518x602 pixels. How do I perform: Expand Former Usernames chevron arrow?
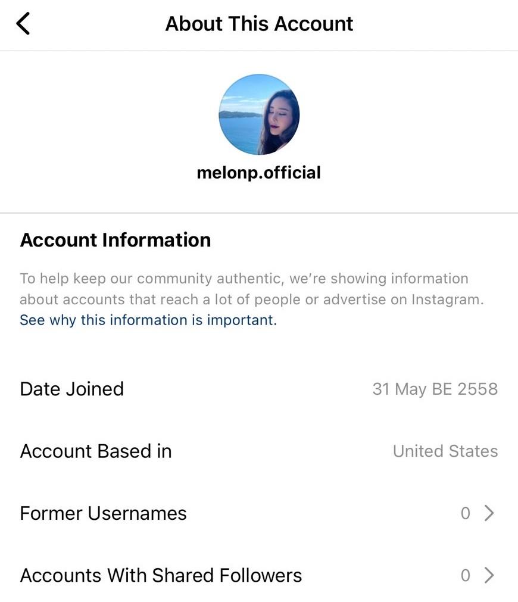tap(489, 513)
